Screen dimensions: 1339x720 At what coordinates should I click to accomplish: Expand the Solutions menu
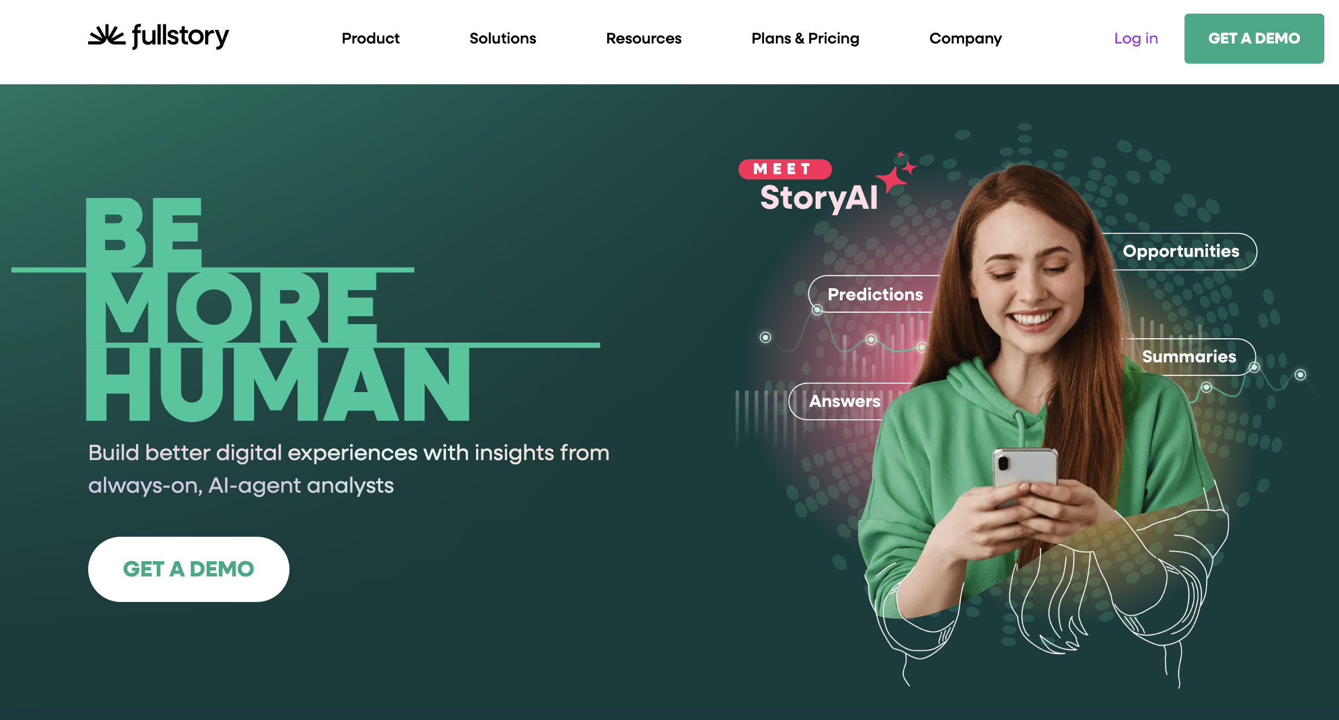[x=503, y=38]
